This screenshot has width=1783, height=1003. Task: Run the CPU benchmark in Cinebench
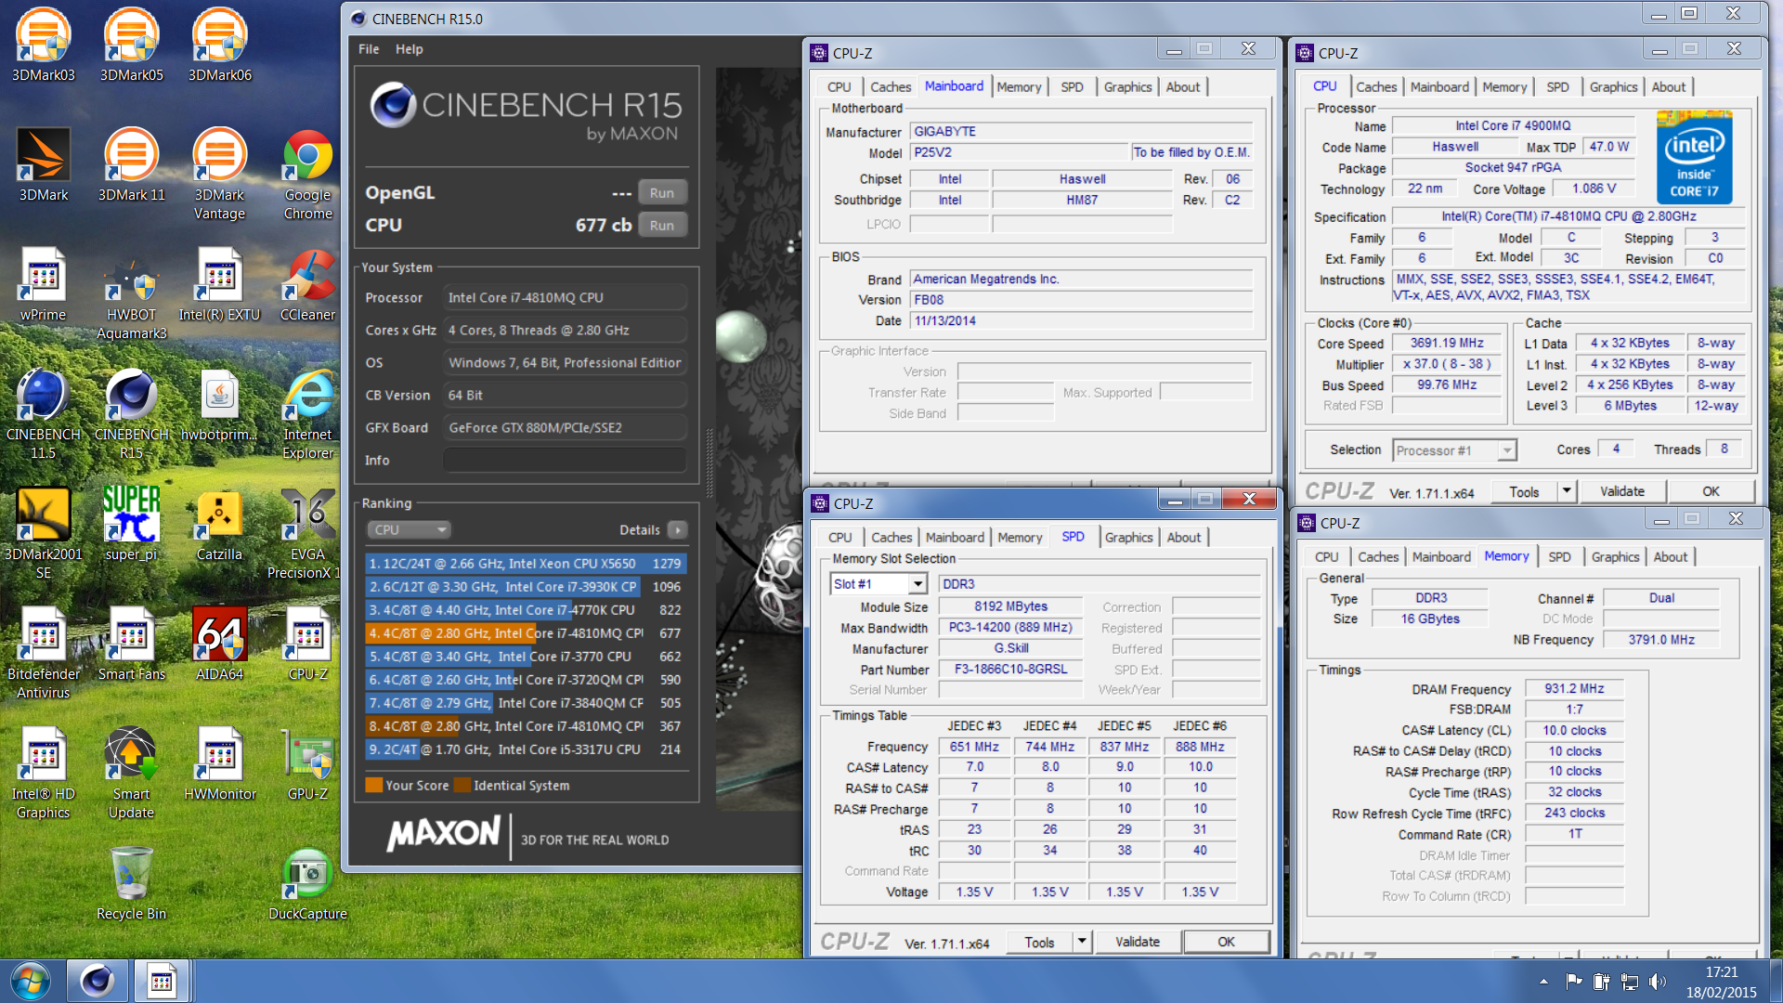[x=662, y=225]
